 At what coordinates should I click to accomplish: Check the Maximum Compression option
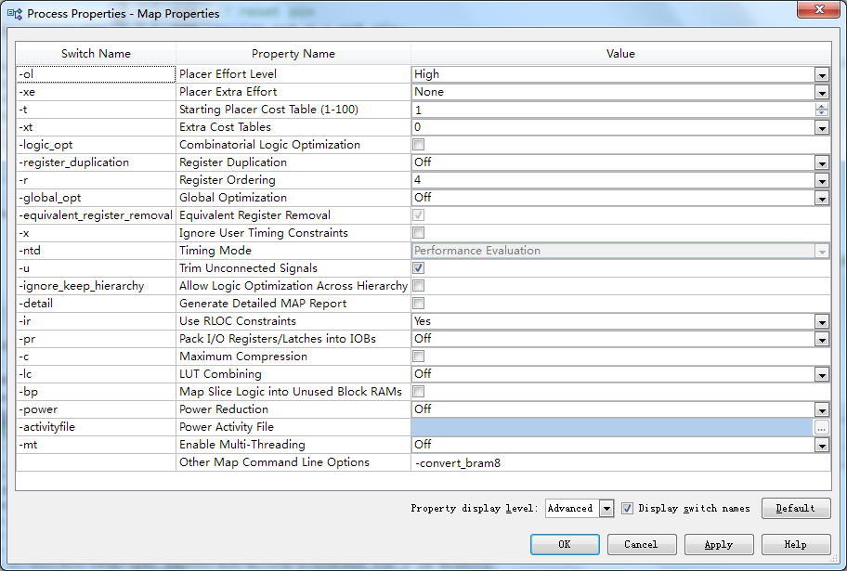pos(419,357)
